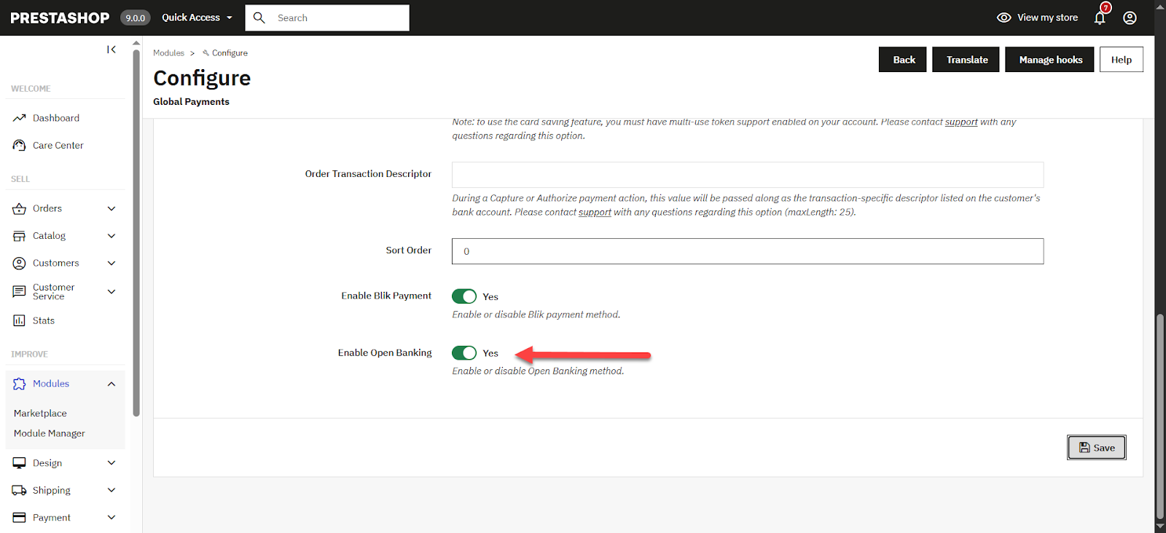Click the Care Center headset icon
The image size is (1166, 533).
[20, 146]
